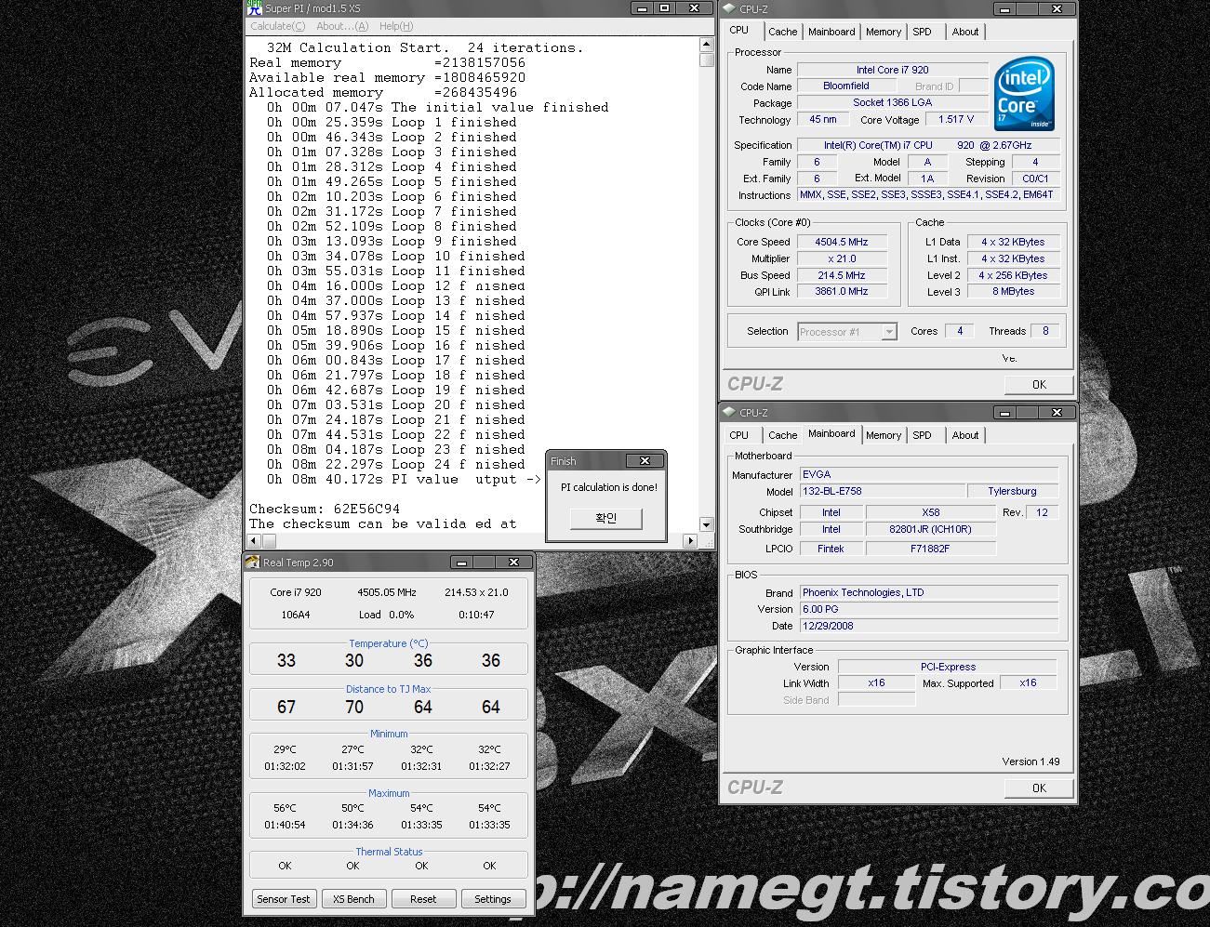
Task: Open Real Temp Settings
Action: (x=493, y=899)
